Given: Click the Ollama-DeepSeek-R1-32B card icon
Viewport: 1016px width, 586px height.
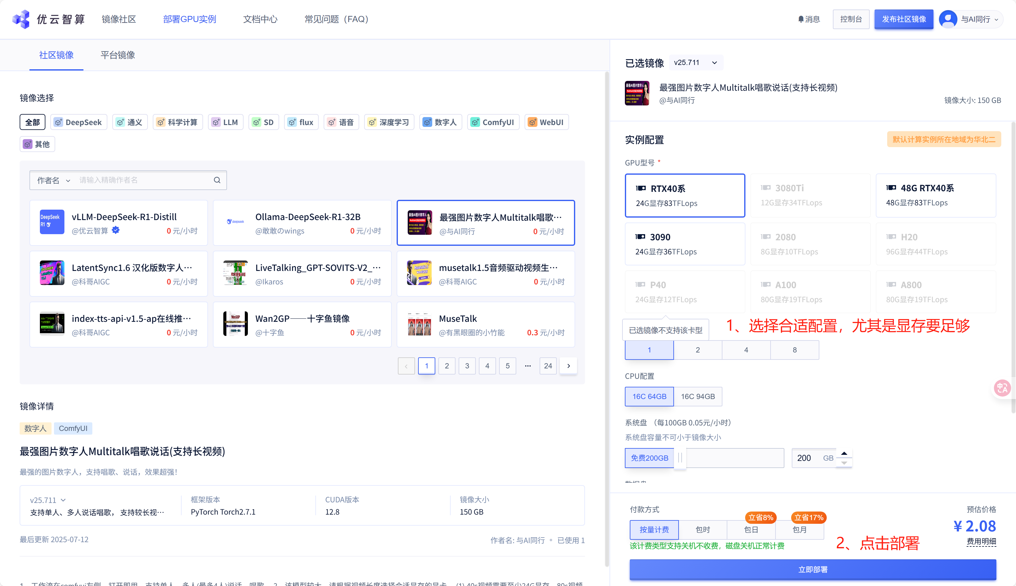Looking at the screenshot, I should [235, 222].
